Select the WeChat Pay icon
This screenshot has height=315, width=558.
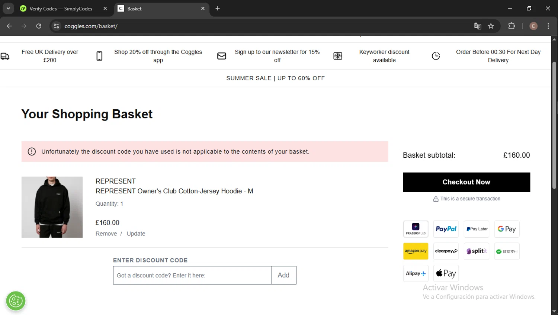(507, 251)
